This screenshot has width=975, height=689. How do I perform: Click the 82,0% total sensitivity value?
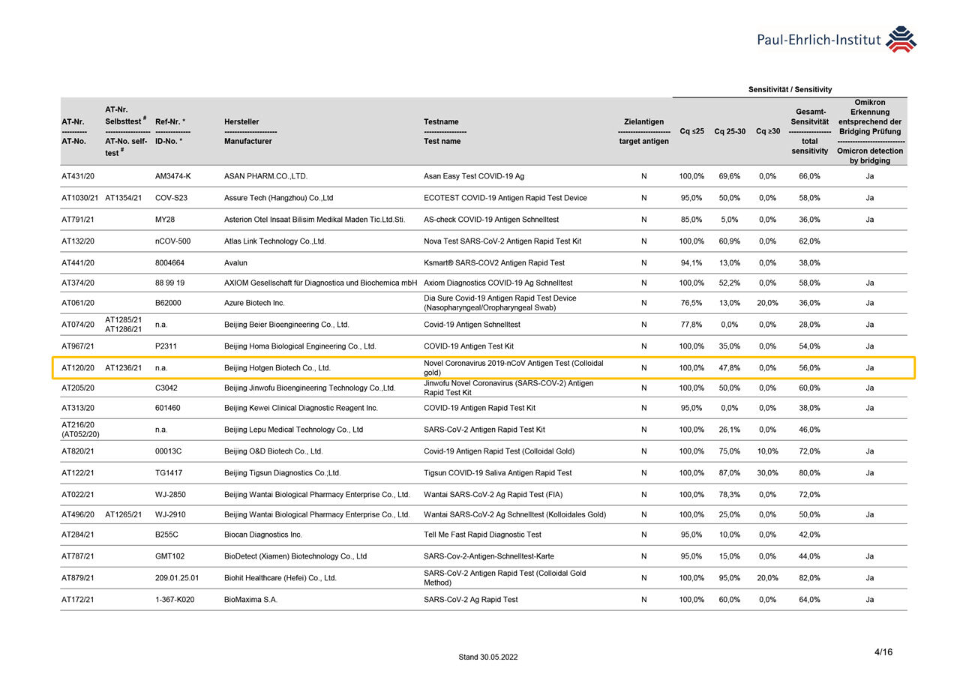(808, 578)
